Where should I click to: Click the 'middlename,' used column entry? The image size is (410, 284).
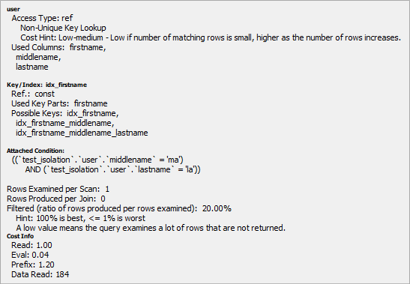38,57
